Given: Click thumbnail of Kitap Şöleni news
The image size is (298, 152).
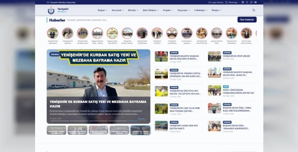Looking at the screenshot, I should [214, 56].
